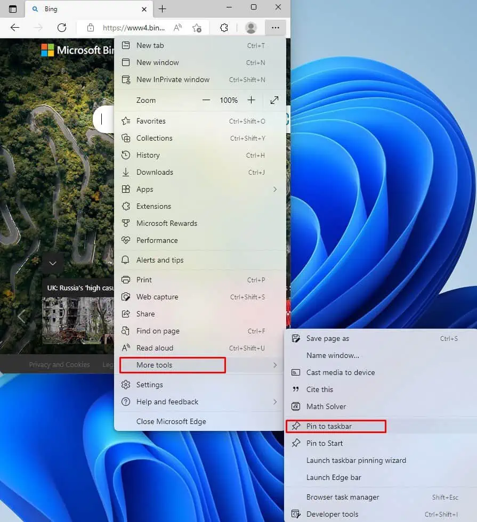The image size is (477, 522).
Task: Add page to favorites star icon
Action: [197, 28]
